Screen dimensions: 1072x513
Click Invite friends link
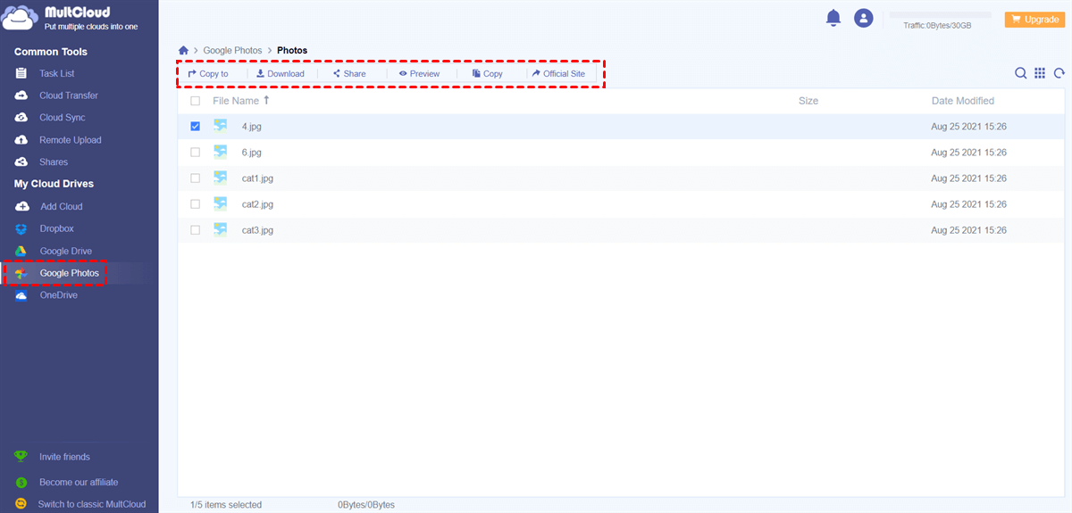(x=64, y=457)
